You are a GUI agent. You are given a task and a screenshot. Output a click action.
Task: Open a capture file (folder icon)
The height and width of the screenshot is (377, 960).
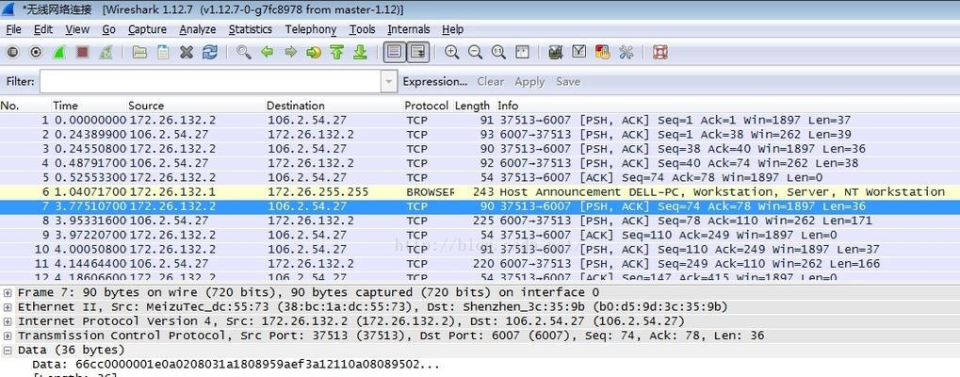click(x=139, y=53)
